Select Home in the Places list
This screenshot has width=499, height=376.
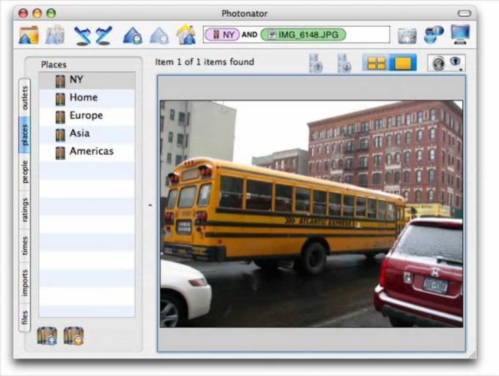(87, 98)
